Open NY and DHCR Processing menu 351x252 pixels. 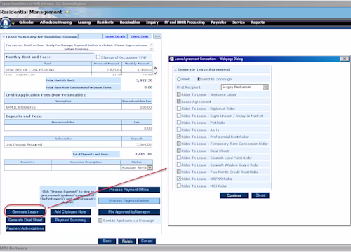click(x=185, y=22)
